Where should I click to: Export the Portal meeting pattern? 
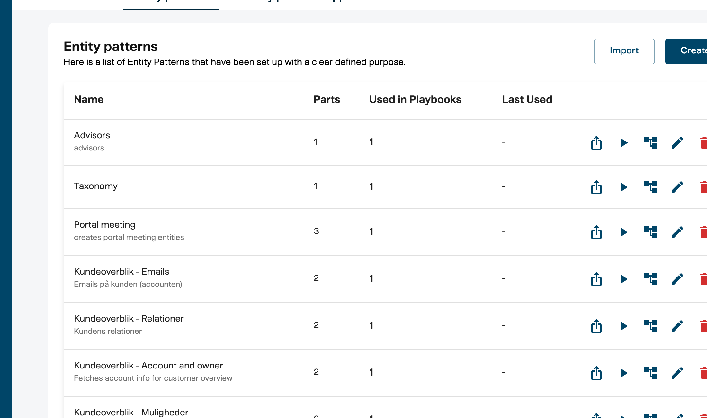(x=596, y=232)
